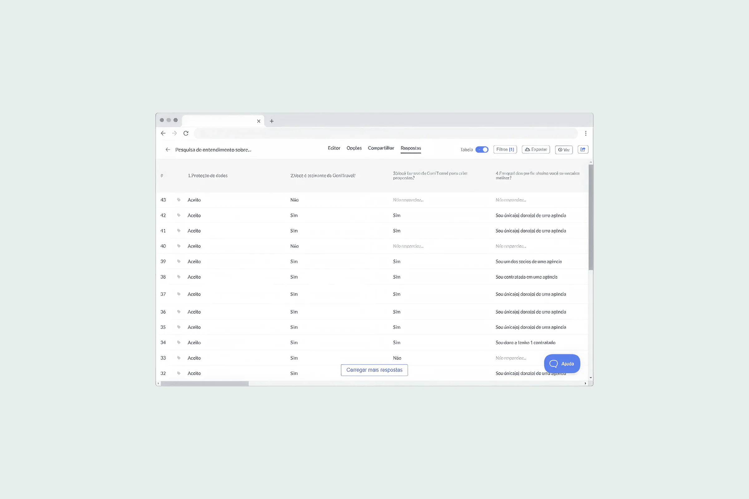
Task: Select the Respostas tab
Action: click(411, 148)
